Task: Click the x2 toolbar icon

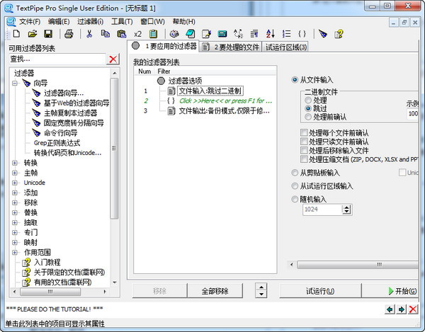Action: pos(137,34)
